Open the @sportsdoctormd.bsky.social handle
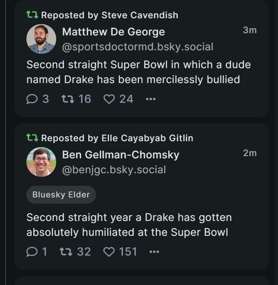The height and width of the screenshot is (285, 278). [137, 47]
